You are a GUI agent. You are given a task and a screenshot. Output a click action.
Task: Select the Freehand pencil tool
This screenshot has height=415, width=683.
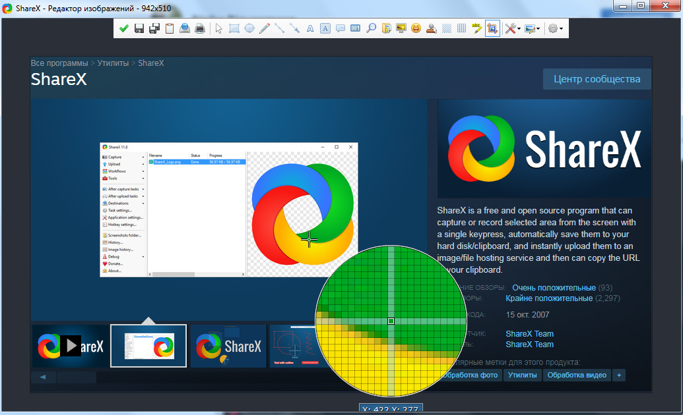[x=265, y=29]
